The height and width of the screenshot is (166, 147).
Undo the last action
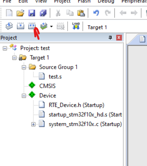[96, 13]
